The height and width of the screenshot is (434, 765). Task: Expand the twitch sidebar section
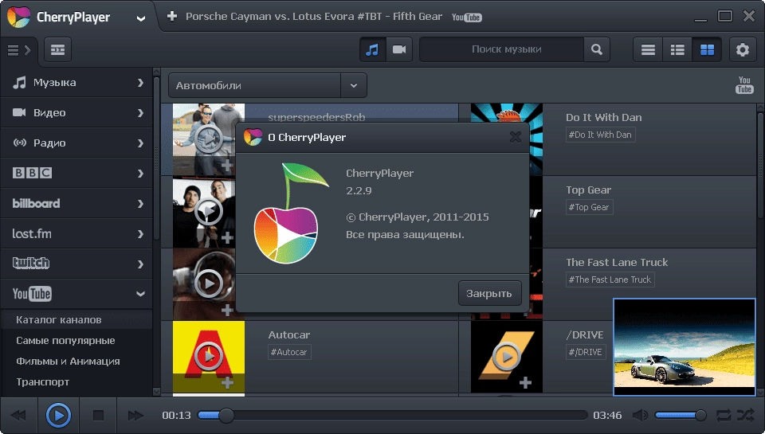[76, 264]
